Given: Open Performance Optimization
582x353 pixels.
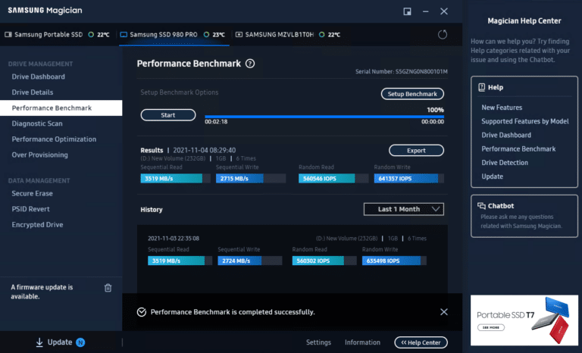Looking at the screenshot, I should [x=54, y=139].
